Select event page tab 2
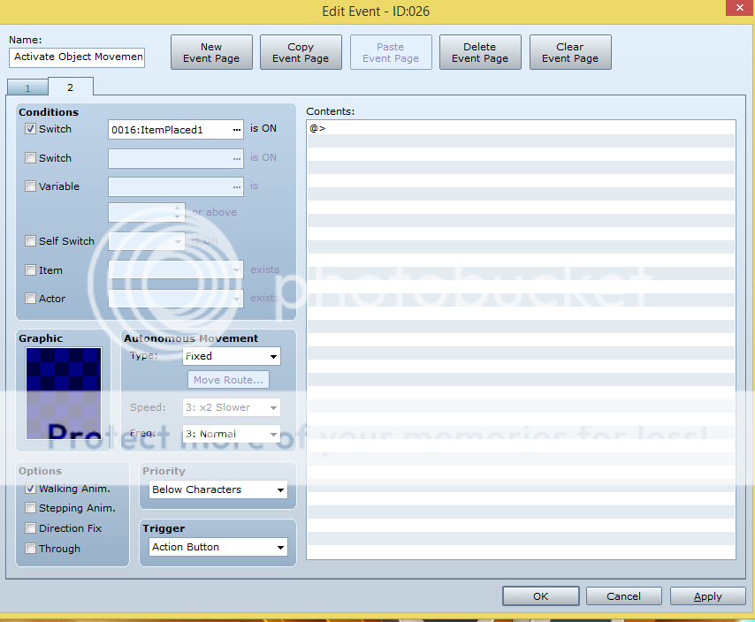The width and height of the screenshot is (755, 622). coord(70,87)
